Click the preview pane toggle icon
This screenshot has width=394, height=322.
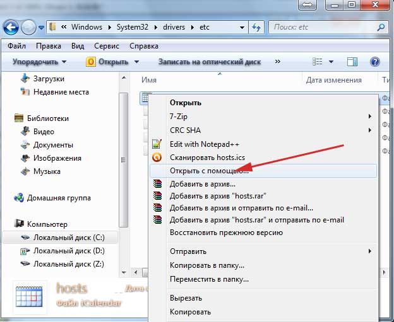pyautogui.click(x=354, y=62)
